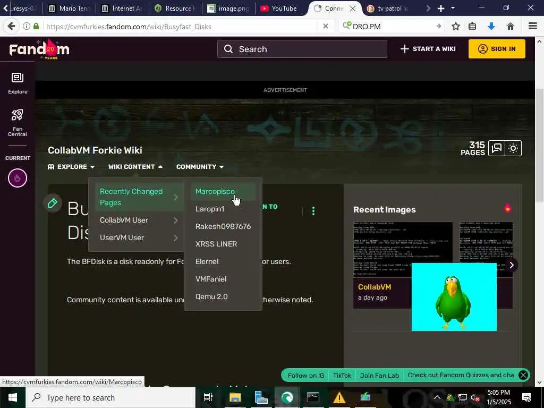Go to browser home page

511,27
